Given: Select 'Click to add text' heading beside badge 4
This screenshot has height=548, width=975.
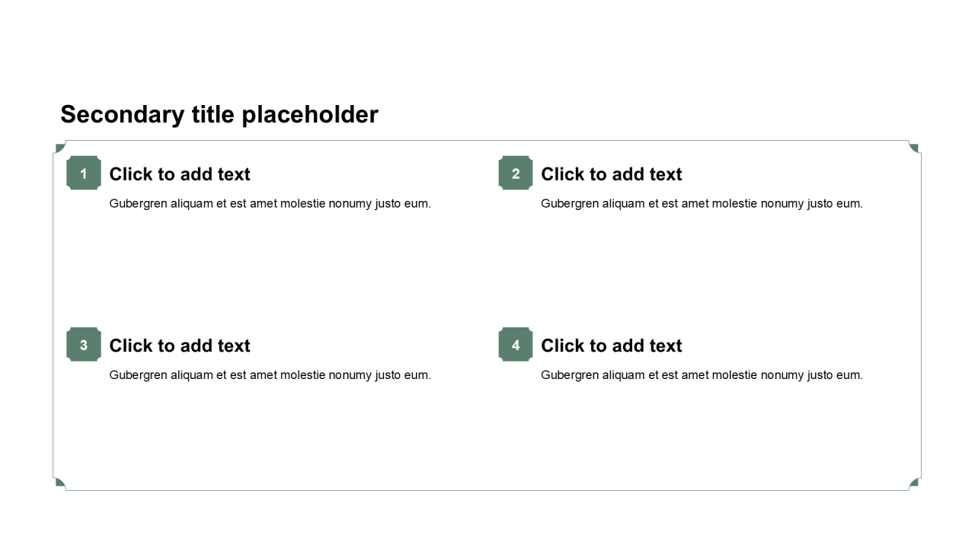Looking at the screenshot, I should (x=612, y=346).
